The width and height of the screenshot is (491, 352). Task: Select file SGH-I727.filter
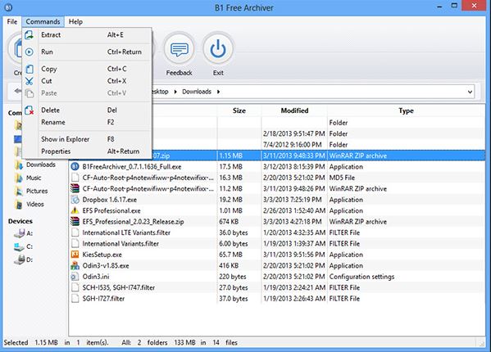[x=103, y=299]
